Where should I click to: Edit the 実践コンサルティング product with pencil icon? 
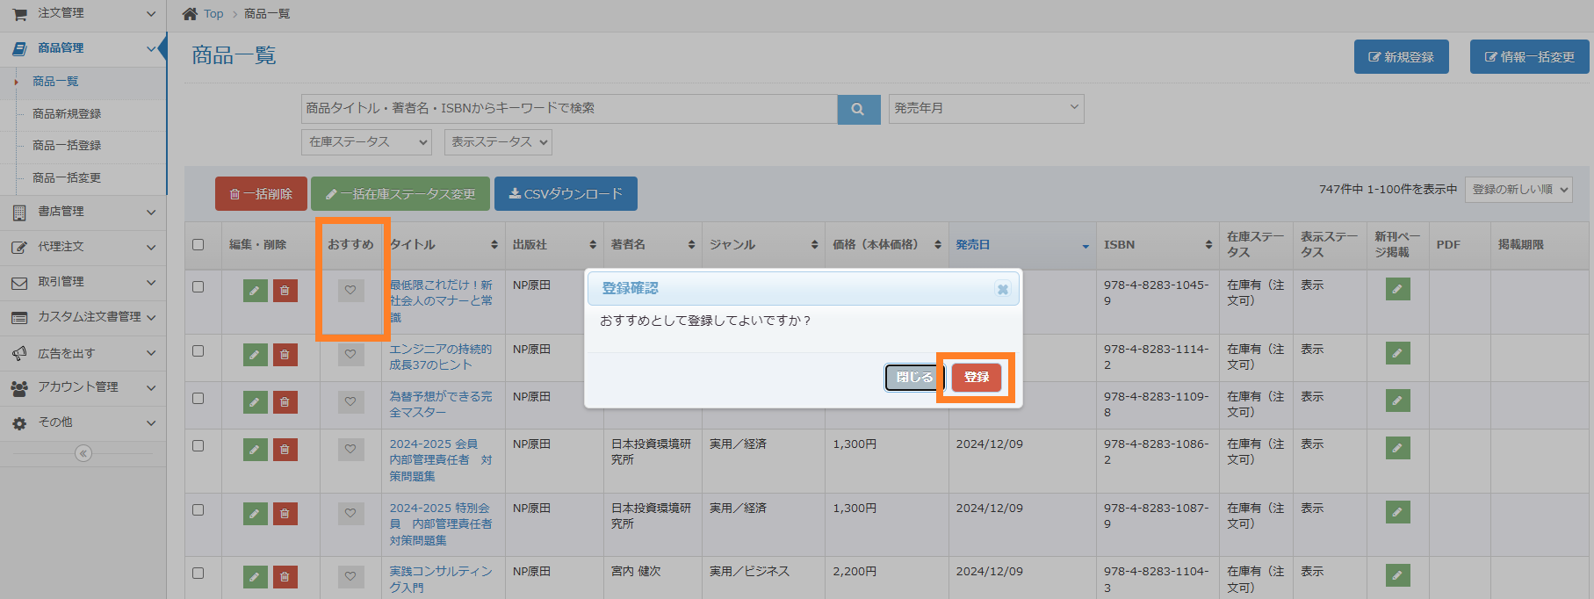pyautogui.click(x=255, y=577)
